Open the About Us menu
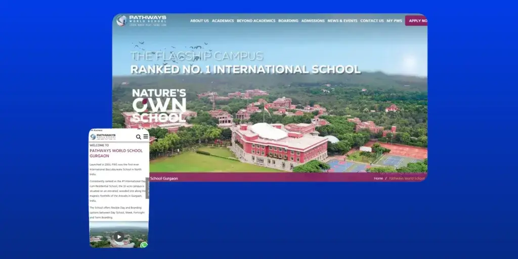This screenshot has width=518, height=259. pos(199,21)
